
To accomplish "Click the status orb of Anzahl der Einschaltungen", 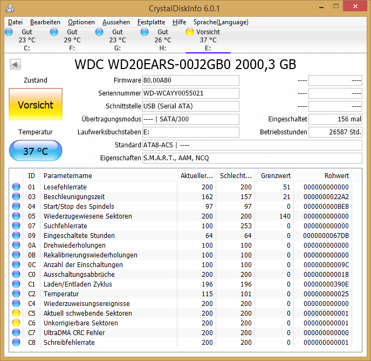I will 16,264.
